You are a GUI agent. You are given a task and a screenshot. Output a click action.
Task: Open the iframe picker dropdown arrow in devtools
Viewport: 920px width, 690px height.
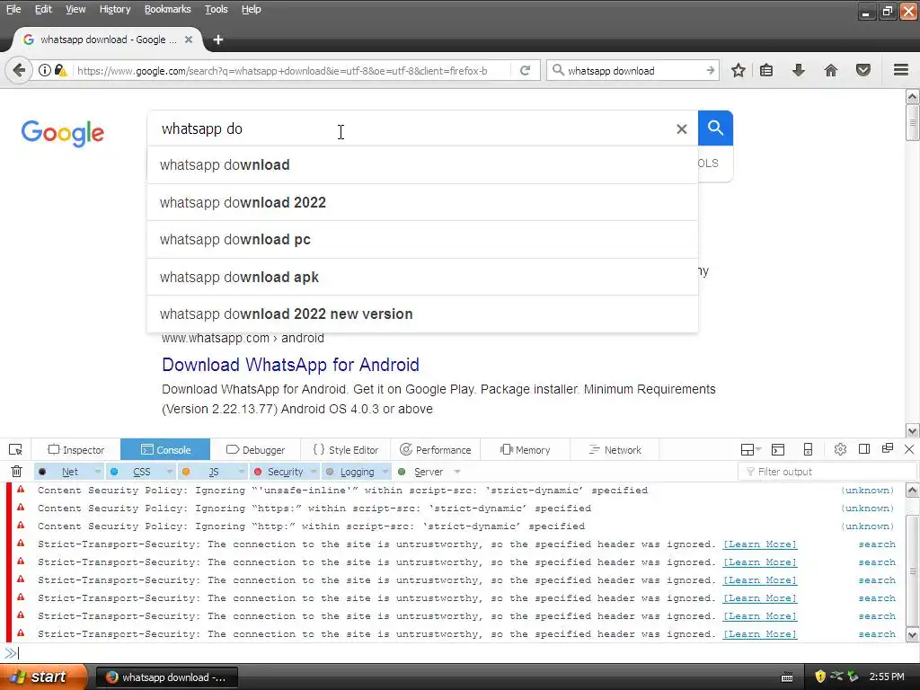[758, 449]
